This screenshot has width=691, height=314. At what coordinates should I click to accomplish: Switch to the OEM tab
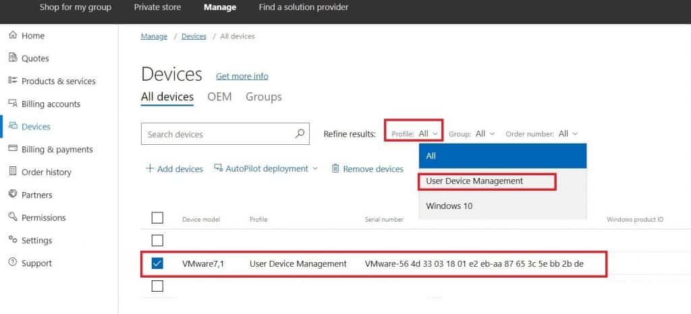[219, 97]
